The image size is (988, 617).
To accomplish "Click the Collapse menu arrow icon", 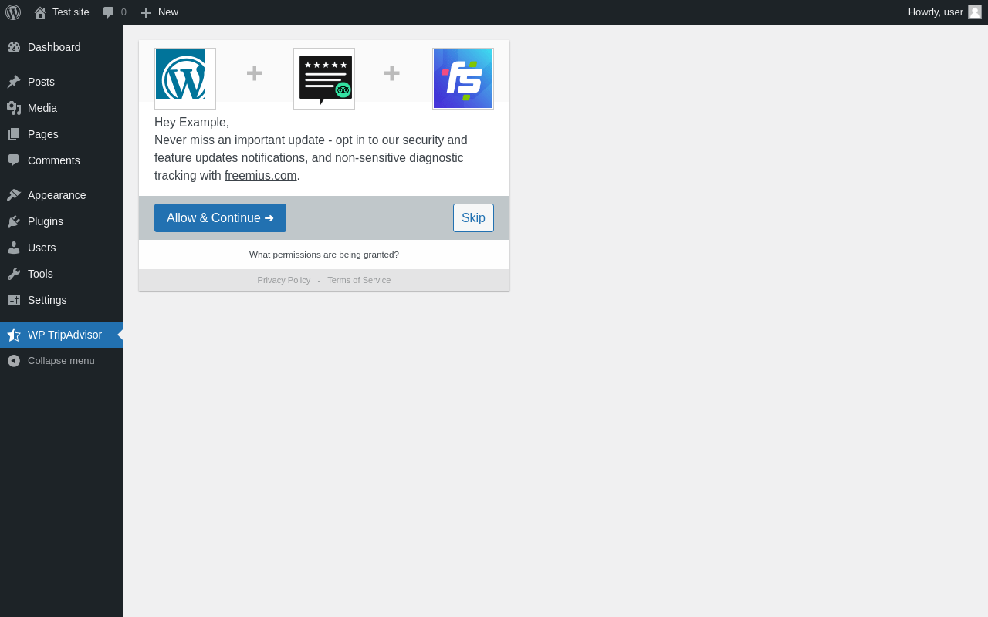I will coord(14,361).
